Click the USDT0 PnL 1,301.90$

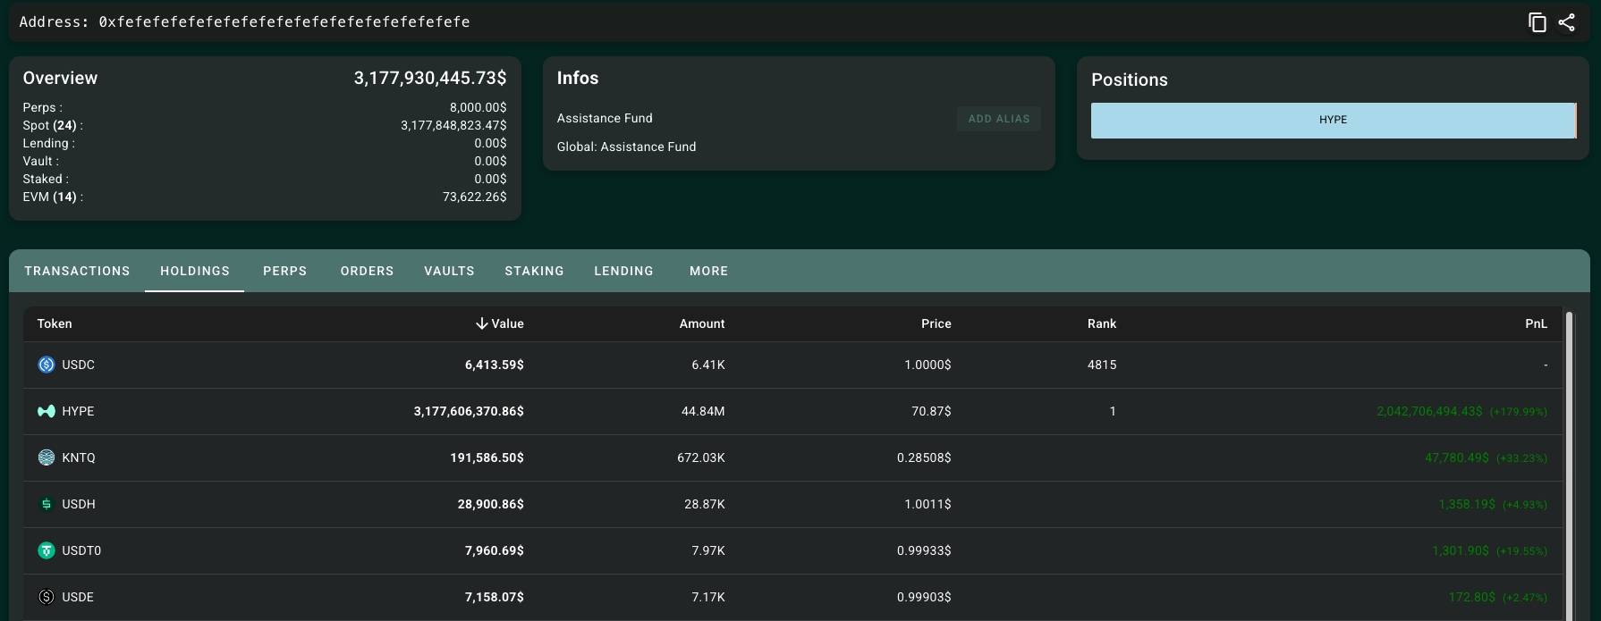(1461, 550)
